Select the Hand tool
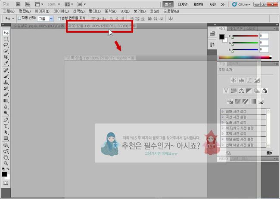 (x=6, y=157)
